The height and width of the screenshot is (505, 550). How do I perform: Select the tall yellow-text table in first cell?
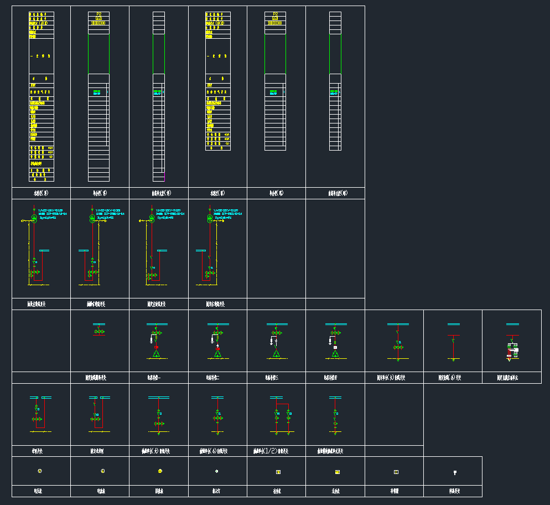coord(41,97)
